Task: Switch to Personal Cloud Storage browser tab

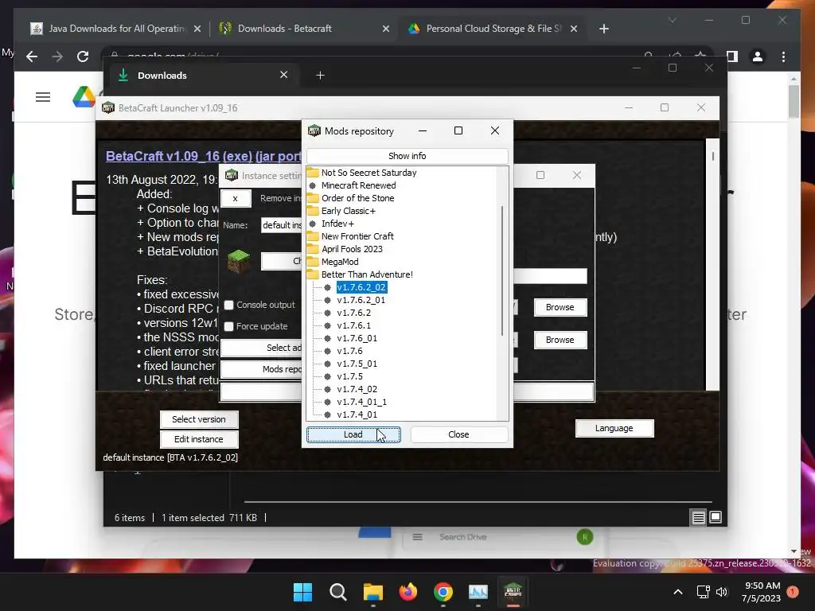Action: coord(493,29)
